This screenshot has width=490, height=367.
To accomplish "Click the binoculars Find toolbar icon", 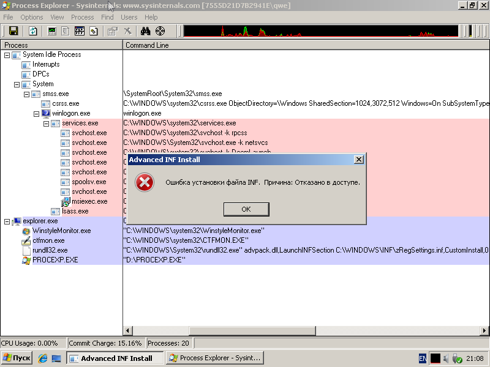I will click(x=146, y=31).
